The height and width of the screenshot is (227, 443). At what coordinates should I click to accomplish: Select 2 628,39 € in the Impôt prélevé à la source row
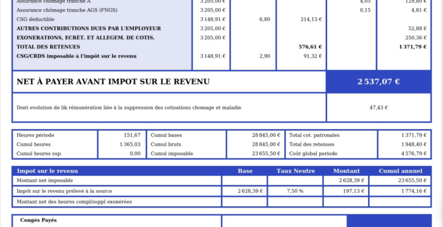pyautogui.click(x=250, y=191)
